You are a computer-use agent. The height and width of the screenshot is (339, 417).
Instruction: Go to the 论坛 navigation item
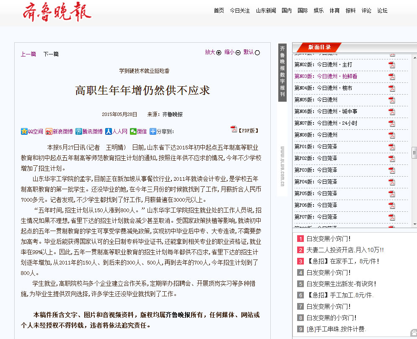[382, 10]
